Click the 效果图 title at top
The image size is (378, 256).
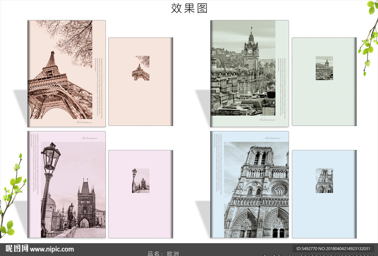pos(189,8)
